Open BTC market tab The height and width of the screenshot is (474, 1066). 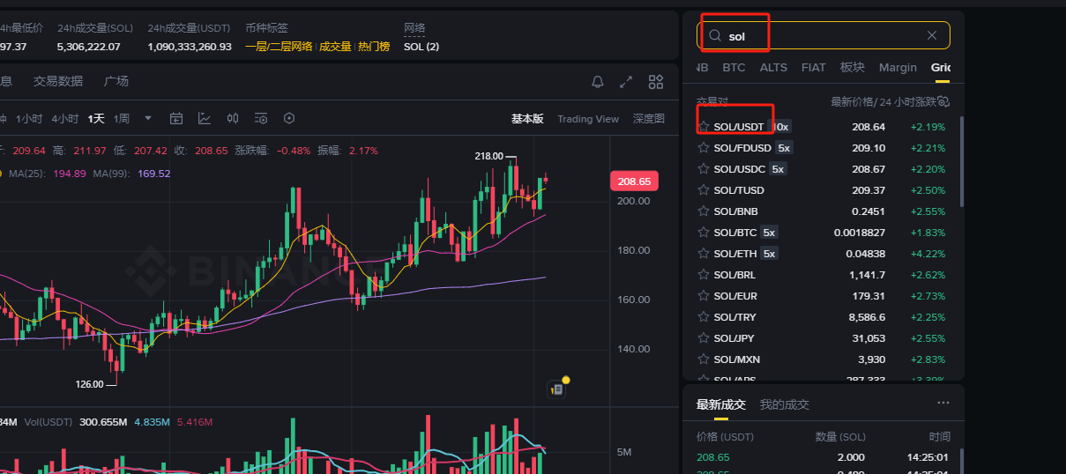point(734,67)
